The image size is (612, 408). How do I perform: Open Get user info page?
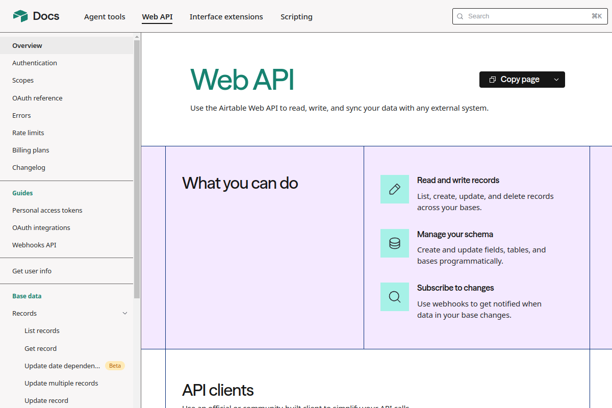click(x=66, y=271)
